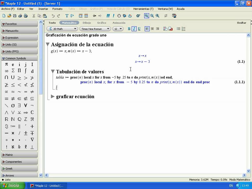
Task: Click the gear settings toolbar icon
Action: pos(138,15)
